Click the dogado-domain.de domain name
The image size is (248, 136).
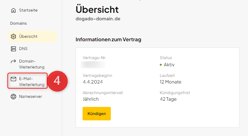pos(98,19)
